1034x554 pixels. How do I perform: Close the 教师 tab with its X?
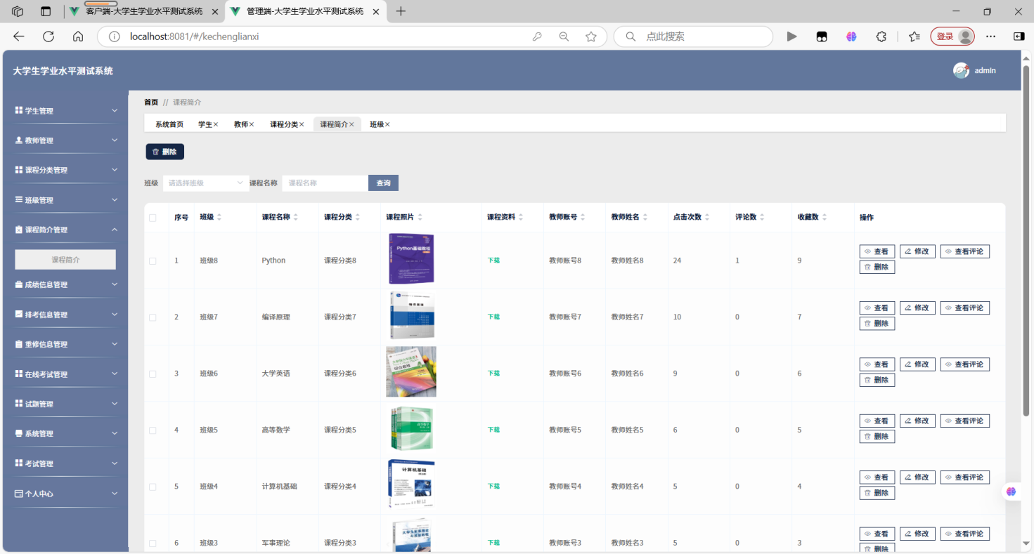(252, 124)
